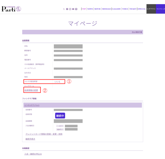This screenshot has height=159, width=165.
Task: Click the ログアウト button
Action: click(x=151, y=9)
